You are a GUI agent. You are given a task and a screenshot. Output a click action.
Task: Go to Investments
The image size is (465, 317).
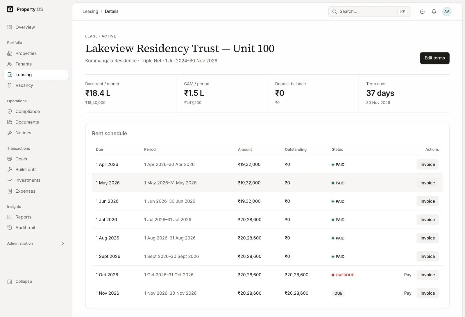coord(36,180)
